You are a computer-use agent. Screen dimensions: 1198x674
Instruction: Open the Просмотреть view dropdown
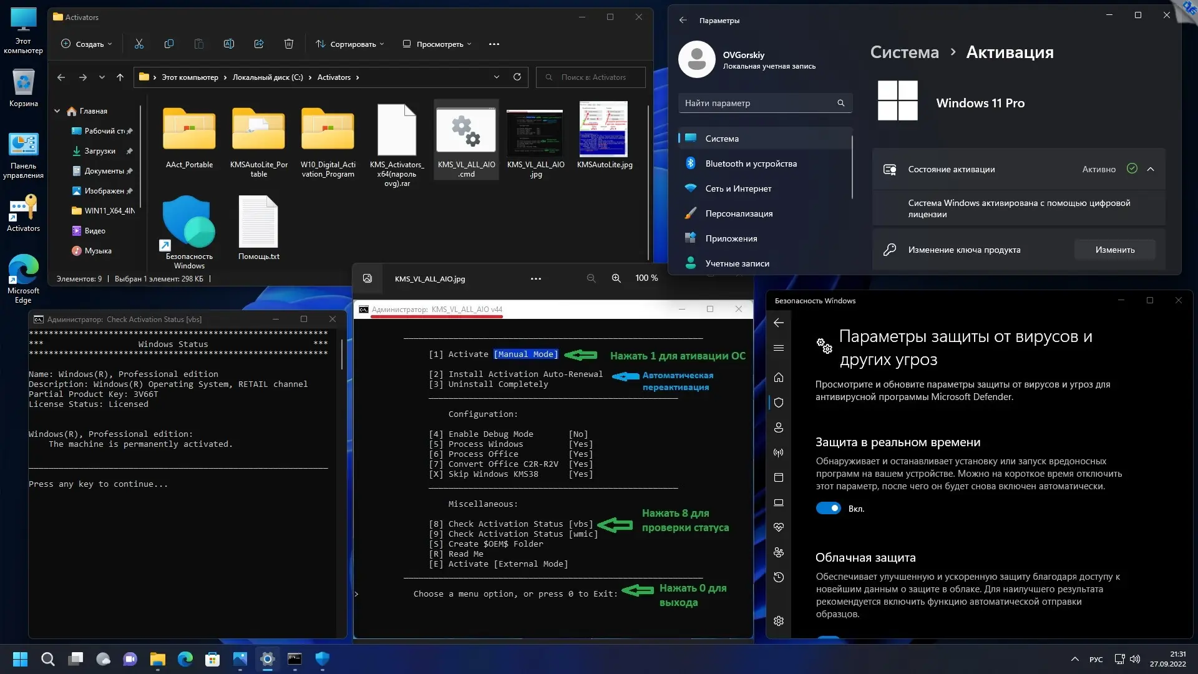pyautogui.click(x=437, y=44)
